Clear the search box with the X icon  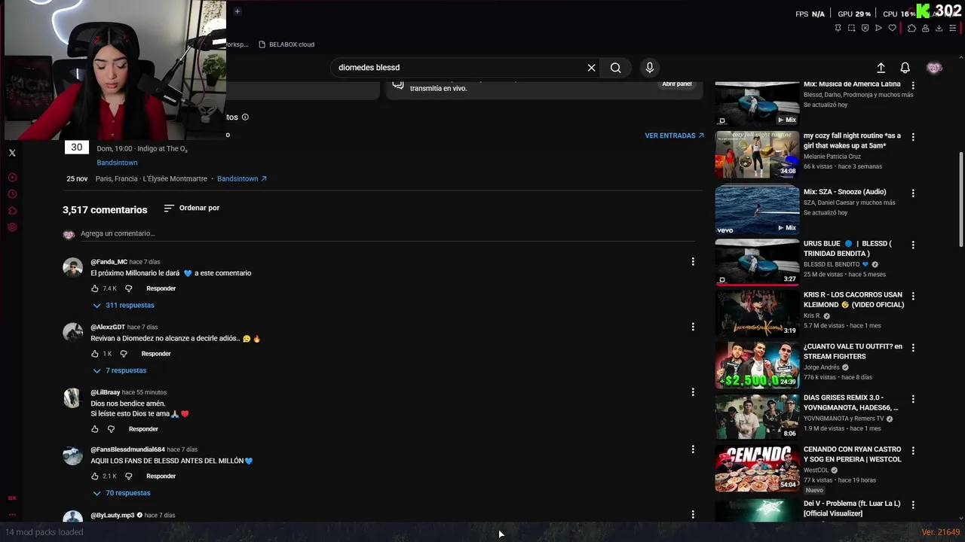pyautogui.click(x=591, y=68)
